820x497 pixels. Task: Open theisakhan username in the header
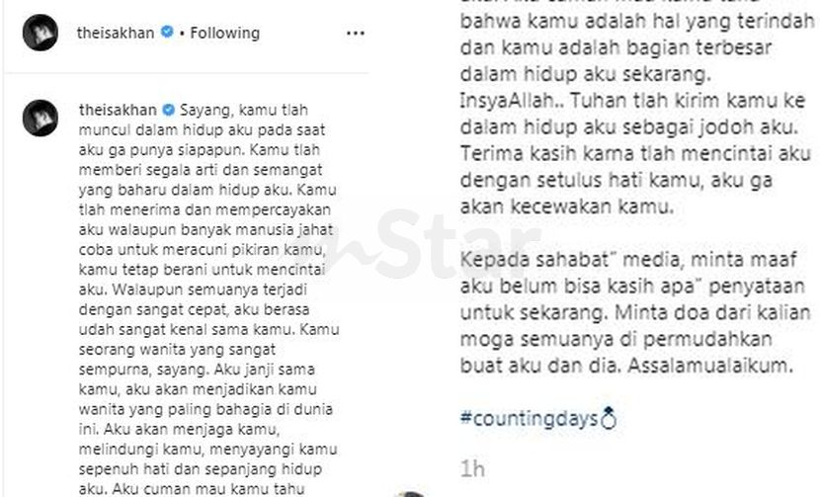point(116,33)
